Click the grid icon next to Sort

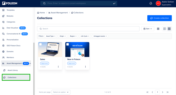tap(158, 29)
